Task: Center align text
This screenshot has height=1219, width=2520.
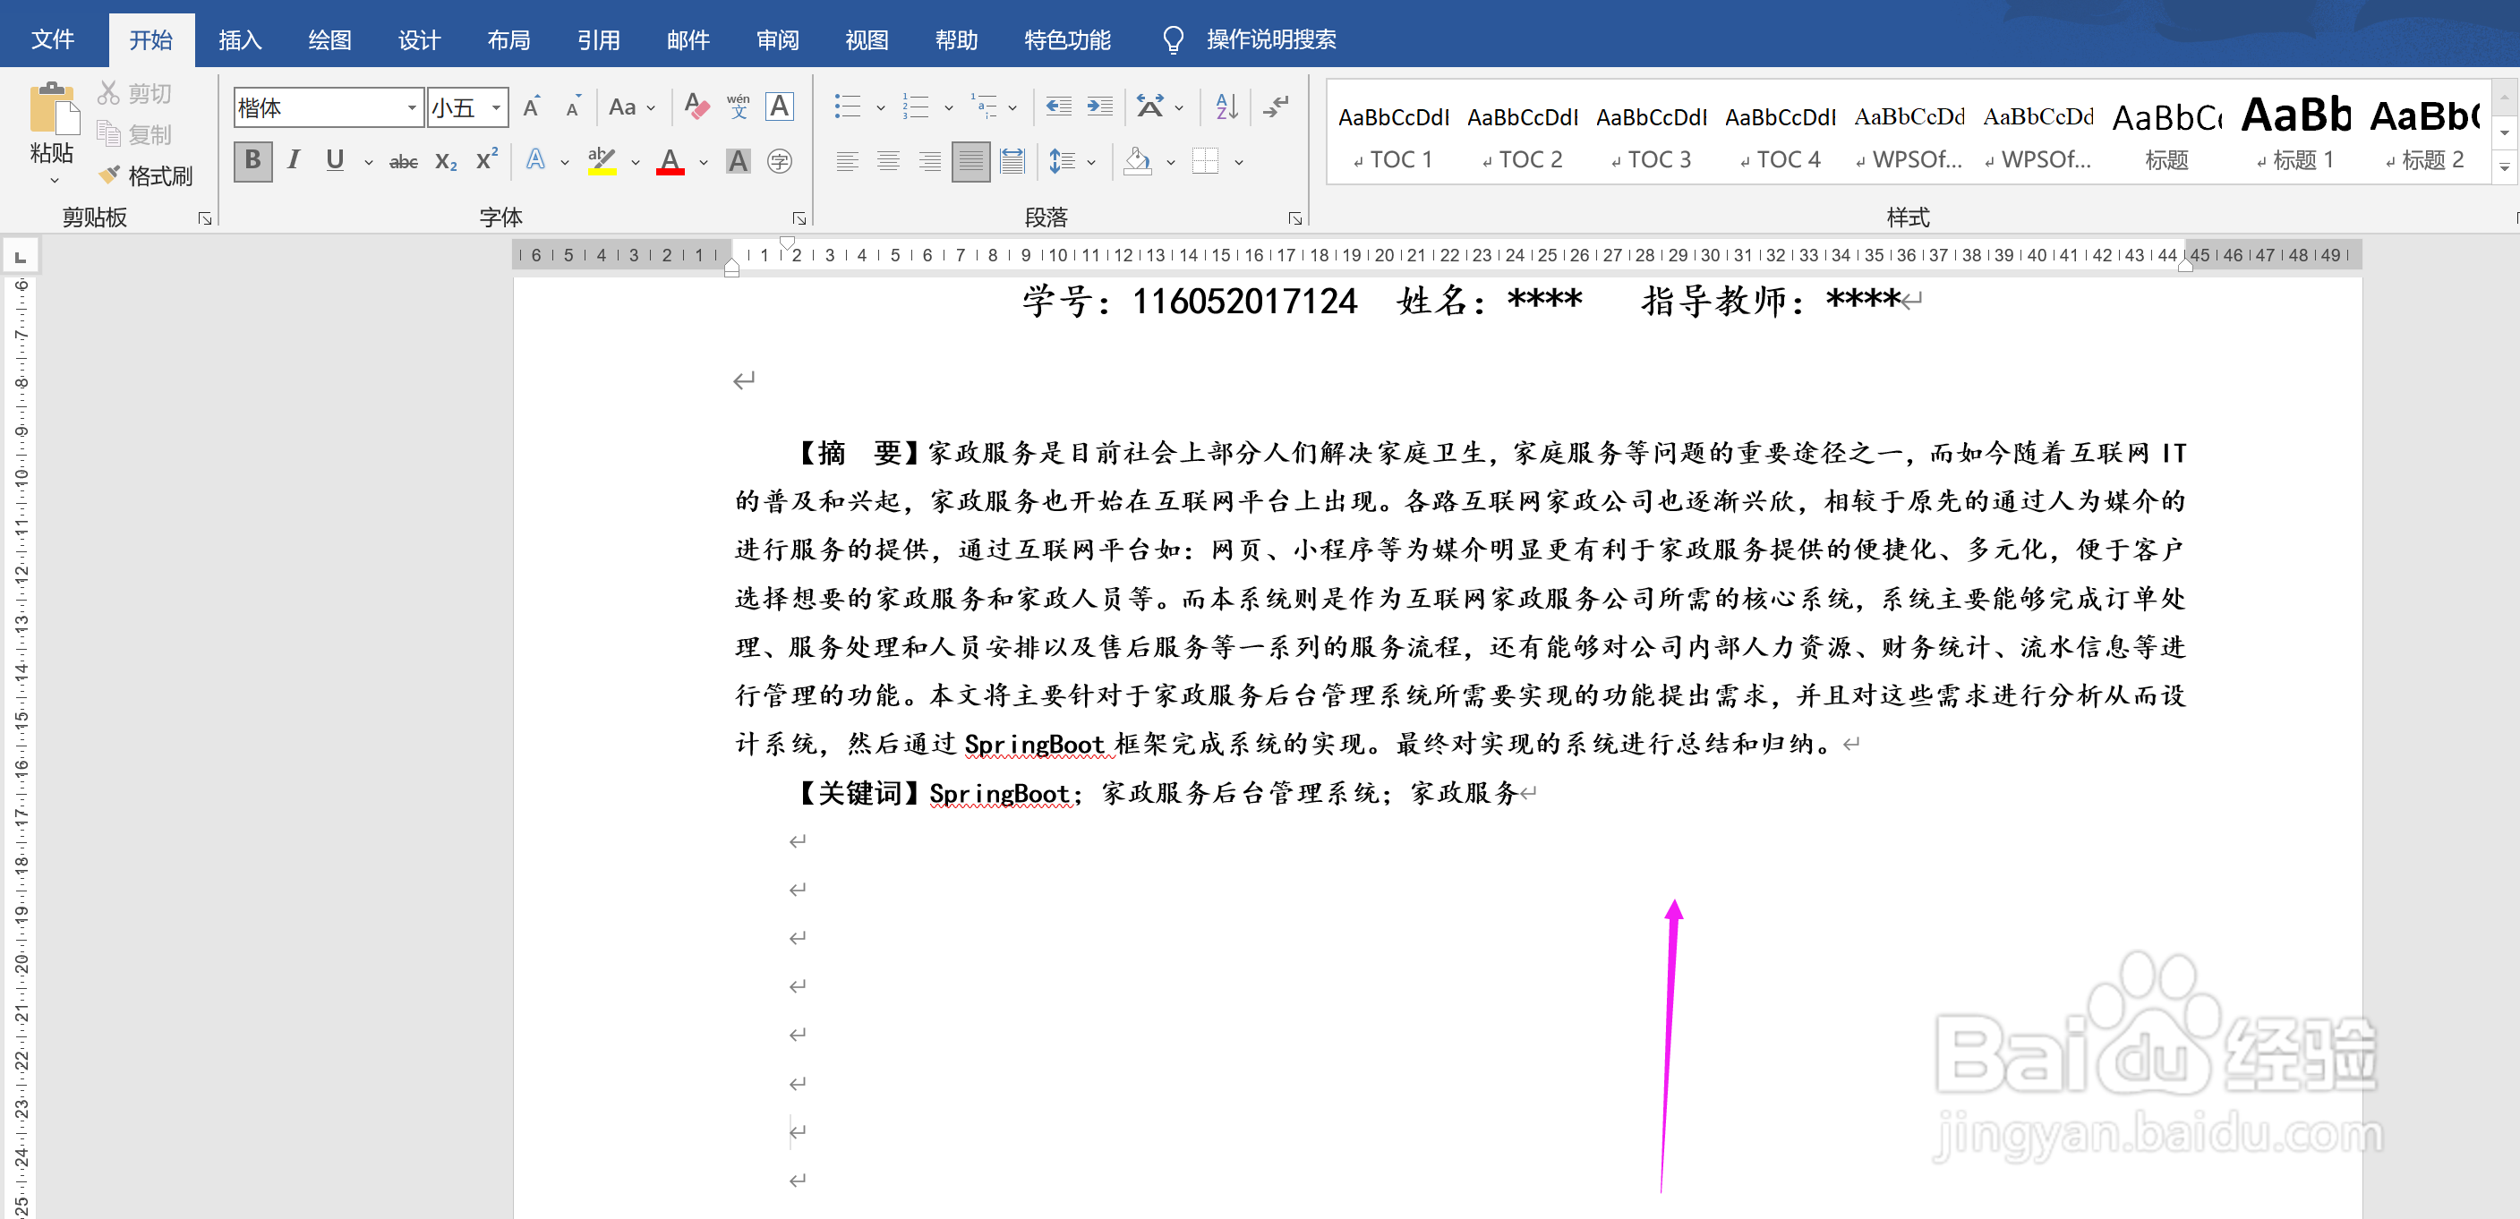Action: (888, 161)
